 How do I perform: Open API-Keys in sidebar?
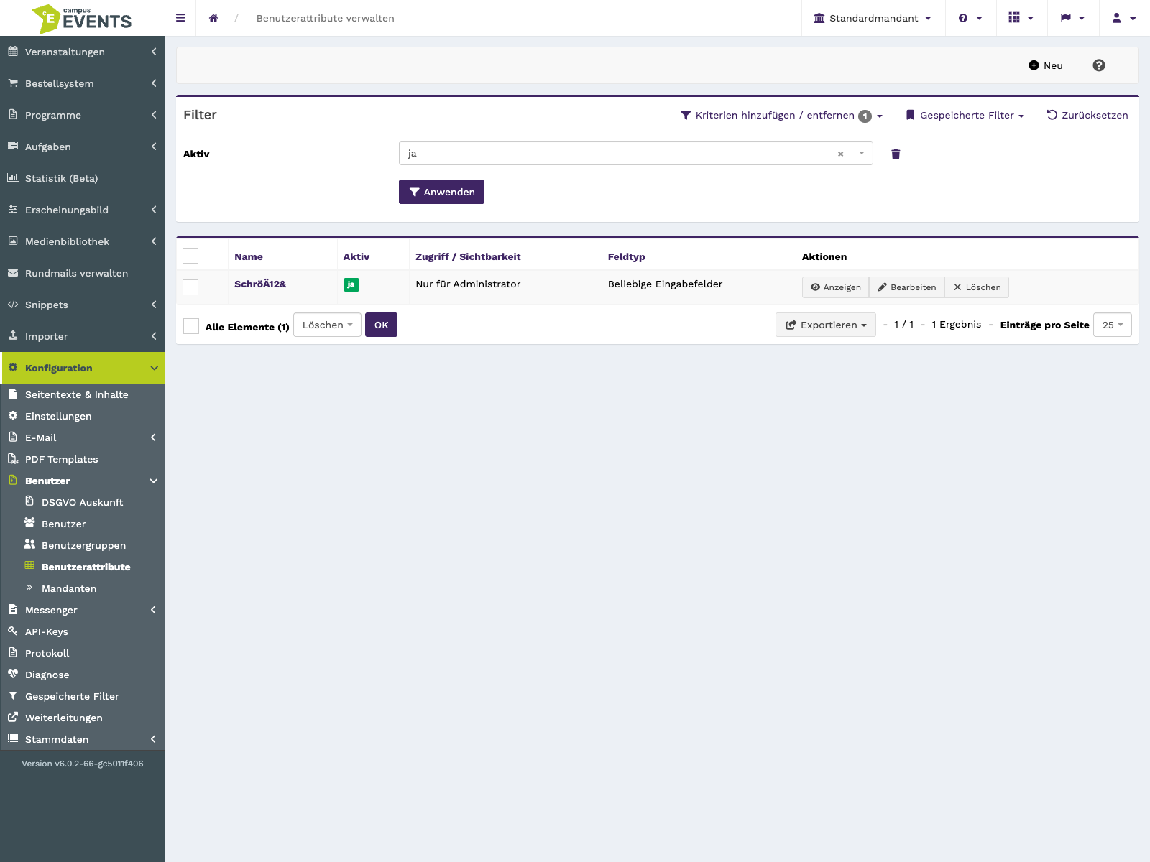[x=83, y=631]
